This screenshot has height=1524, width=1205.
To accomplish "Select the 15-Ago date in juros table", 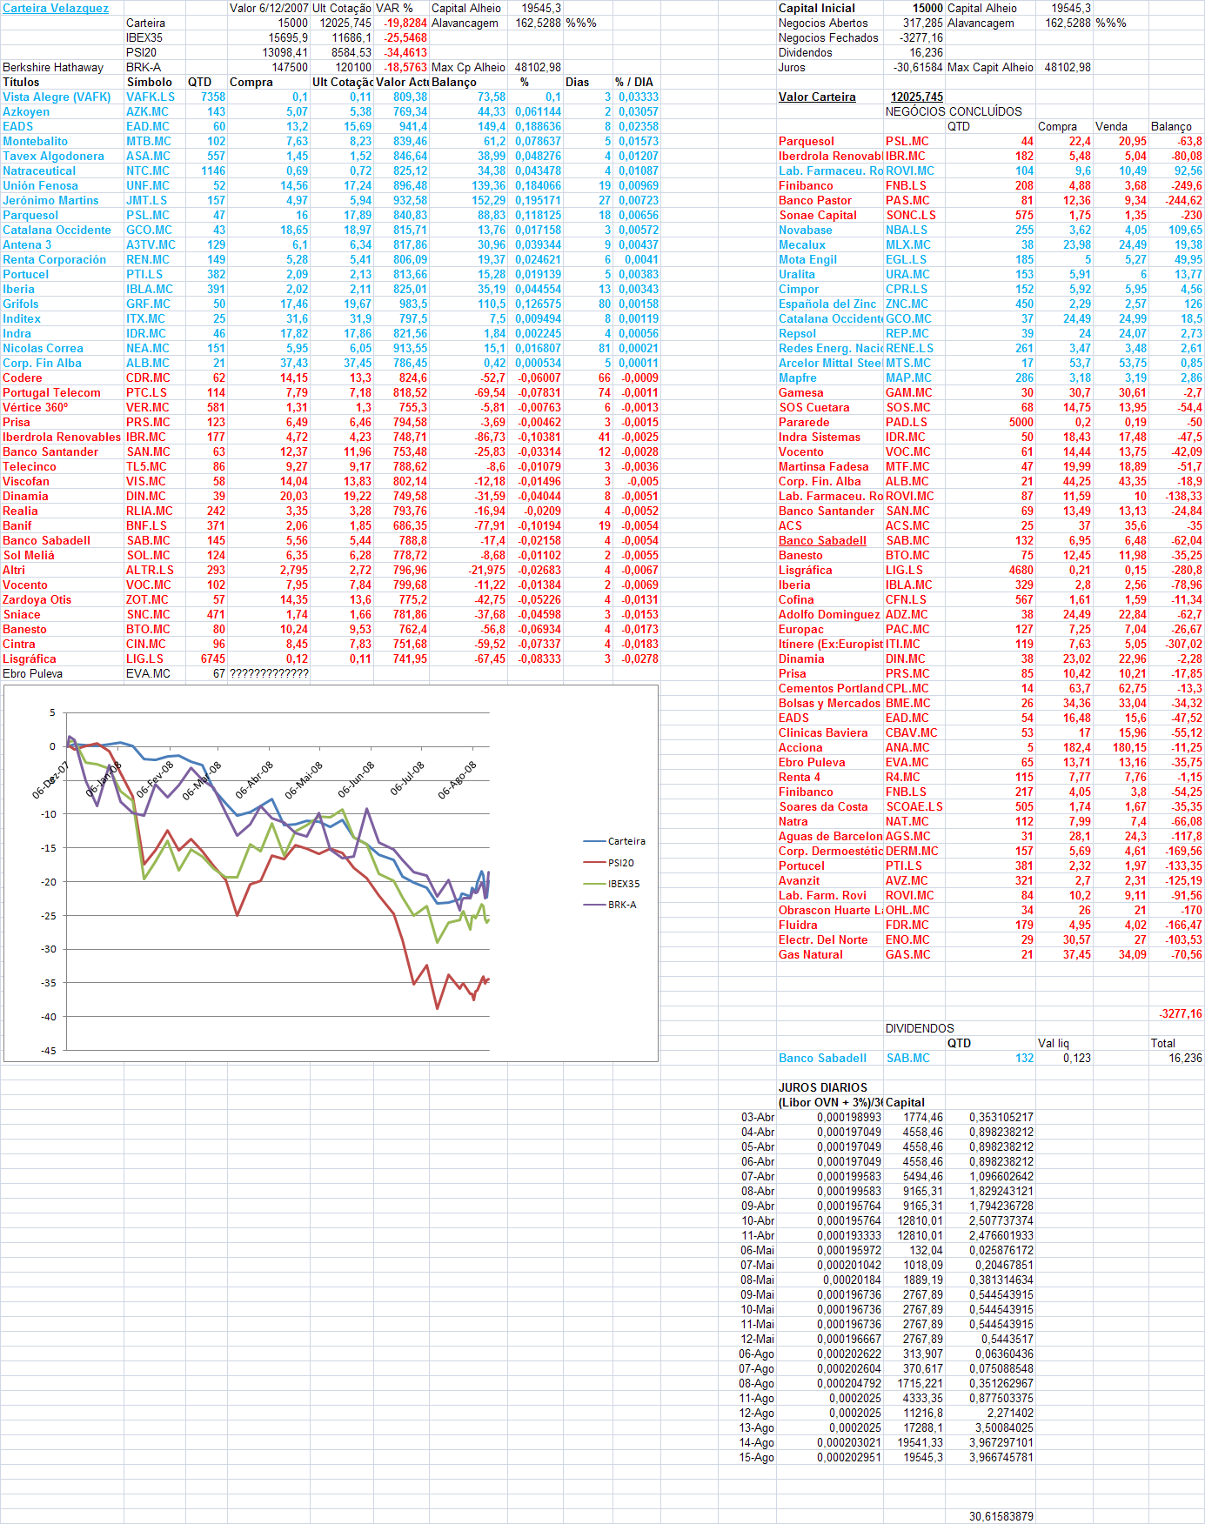I will pyautogui.click(x=757, y=1458).
